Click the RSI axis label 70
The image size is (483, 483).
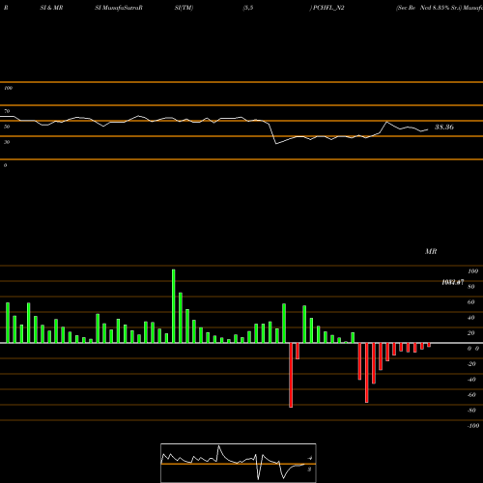[7, 111]
